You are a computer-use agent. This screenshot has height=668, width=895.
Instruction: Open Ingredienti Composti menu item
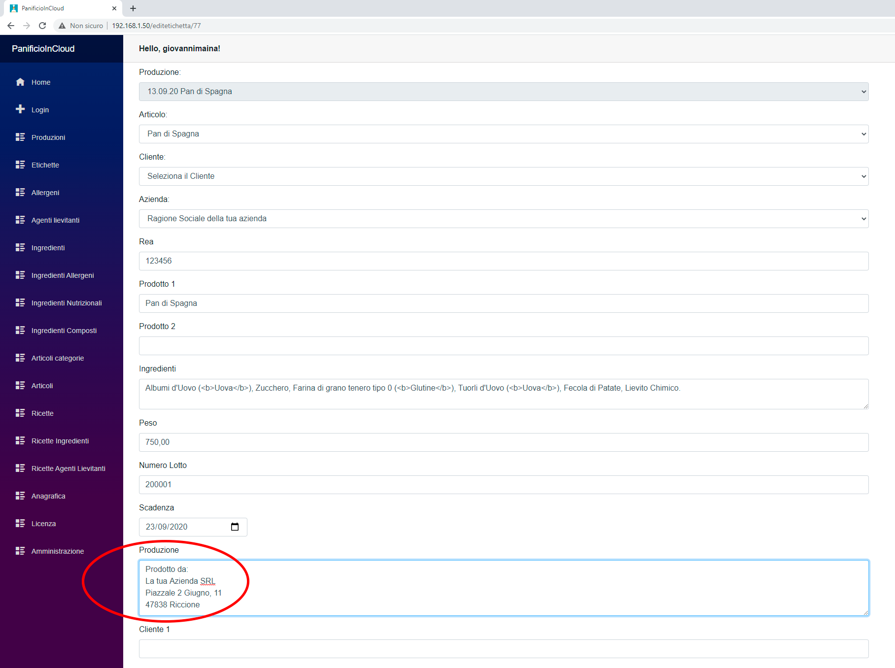tap(64, 331)
